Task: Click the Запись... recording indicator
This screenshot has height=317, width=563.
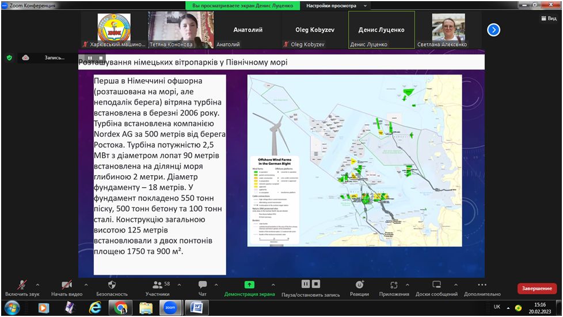Action: 55,57
